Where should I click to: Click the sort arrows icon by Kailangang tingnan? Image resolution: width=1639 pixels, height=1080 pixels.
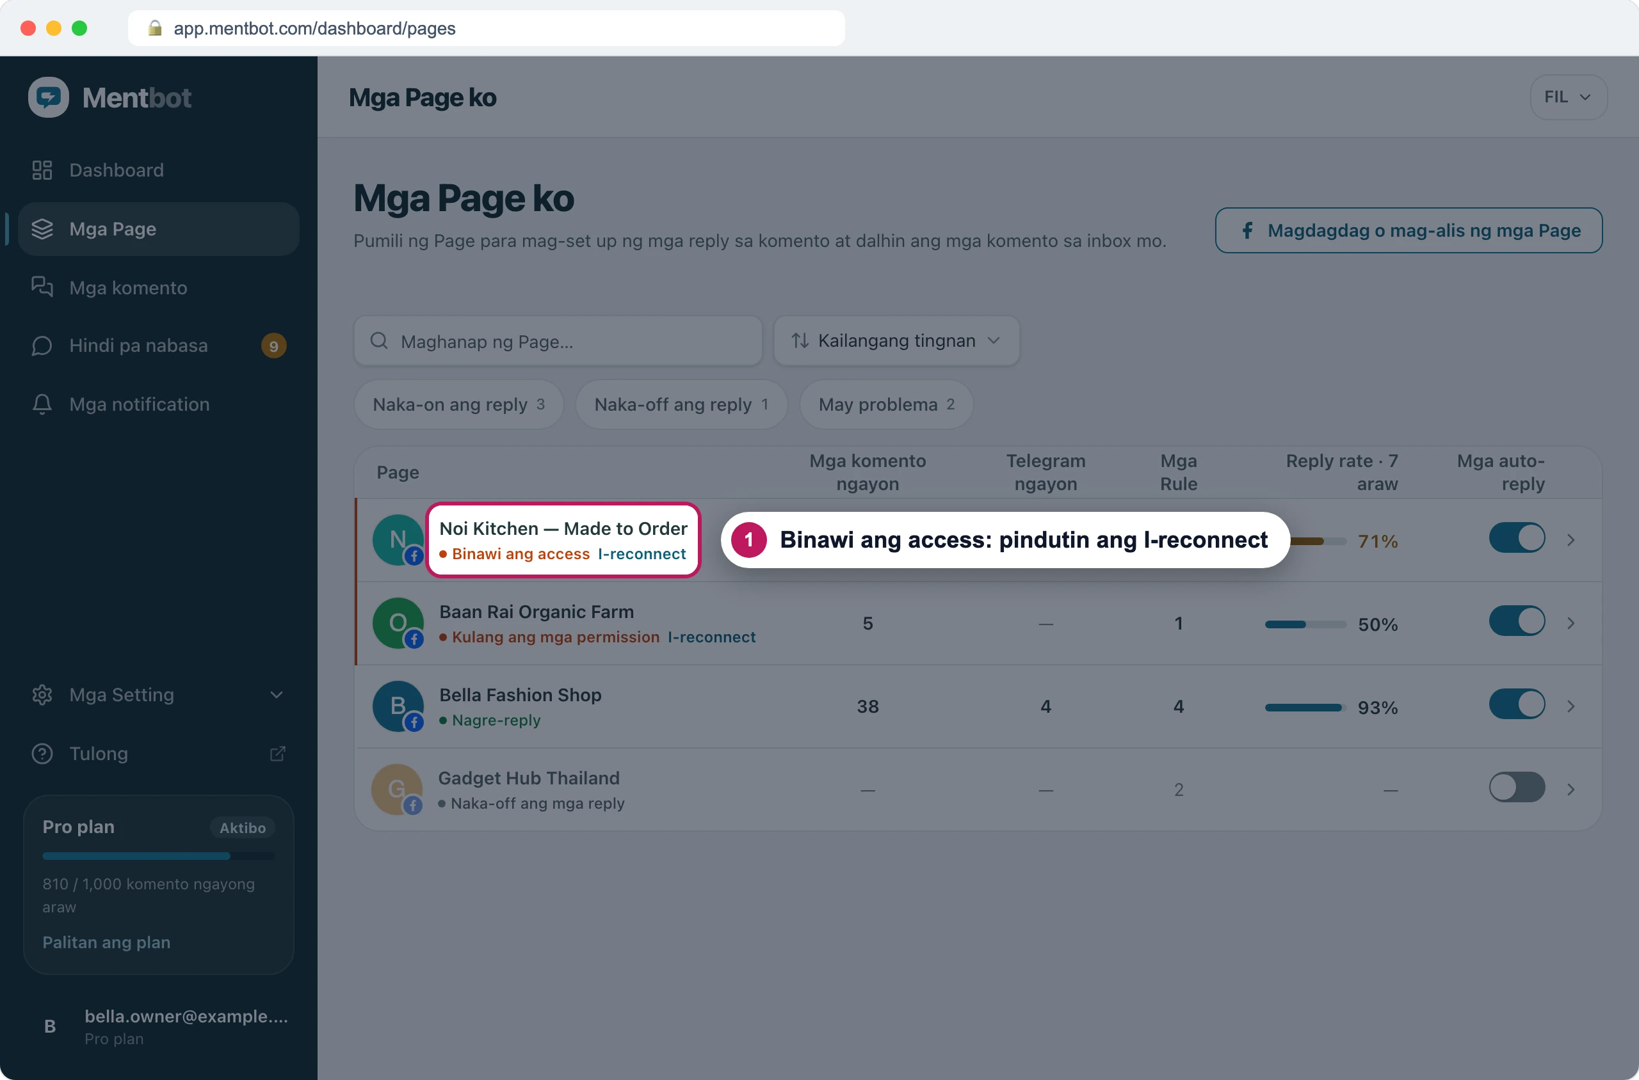tap(800, 340)
